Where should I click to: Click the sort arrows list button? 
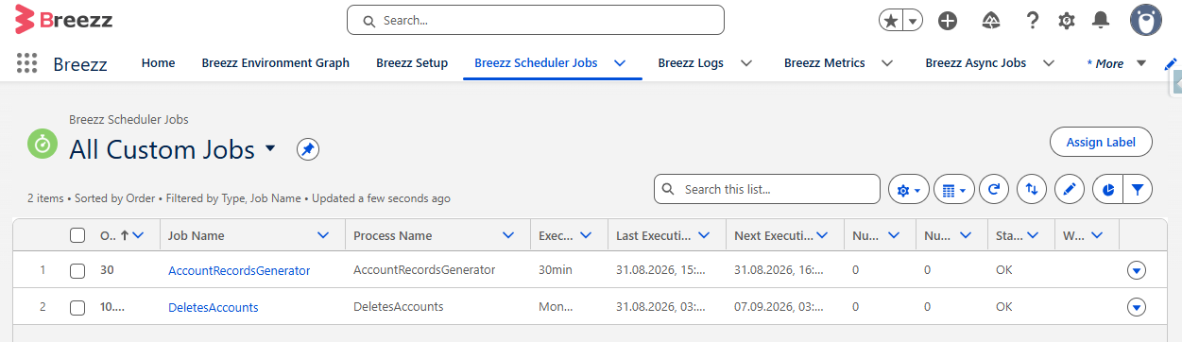pyautogui.click(x=1032, y=189)
